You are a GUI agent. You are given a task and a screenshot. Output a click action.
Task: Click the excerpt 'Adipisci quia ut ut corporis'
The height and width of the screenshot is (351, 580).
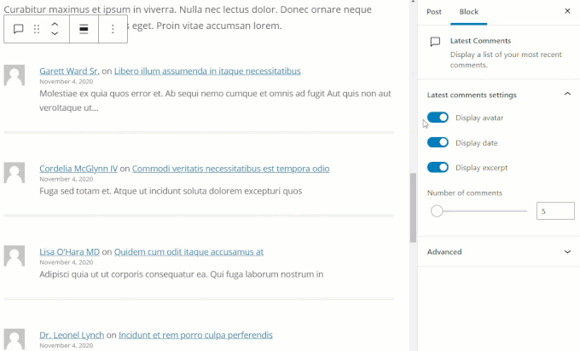tap(181, 274)
